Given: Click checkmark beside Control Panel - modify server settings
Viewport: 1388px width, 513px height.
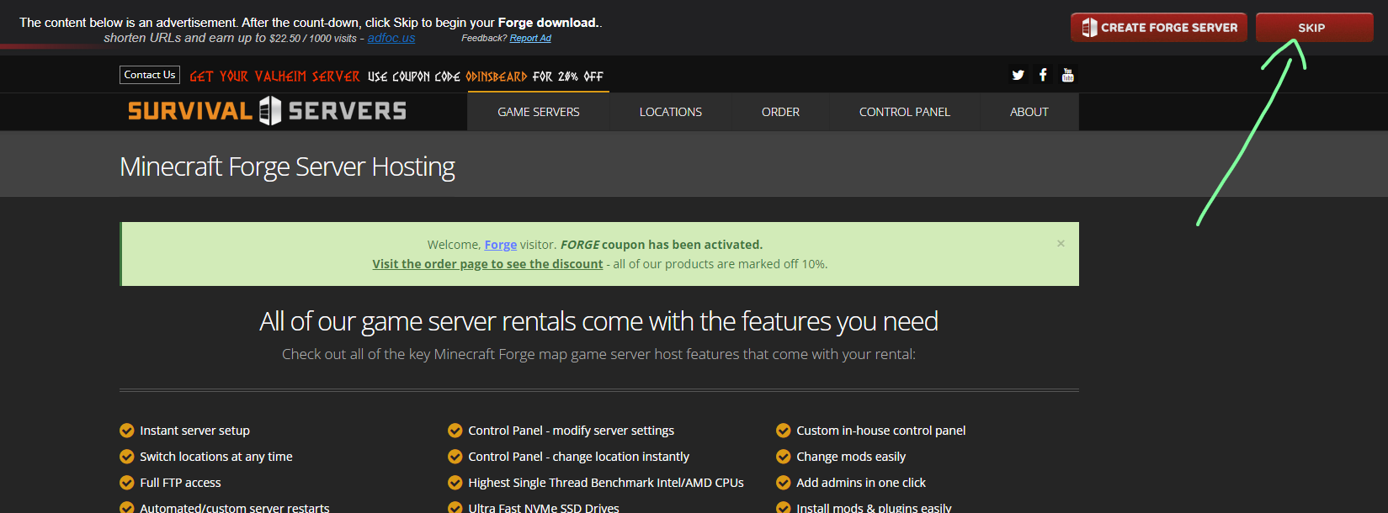Looking at the screenshot, I should click(455, 431).
